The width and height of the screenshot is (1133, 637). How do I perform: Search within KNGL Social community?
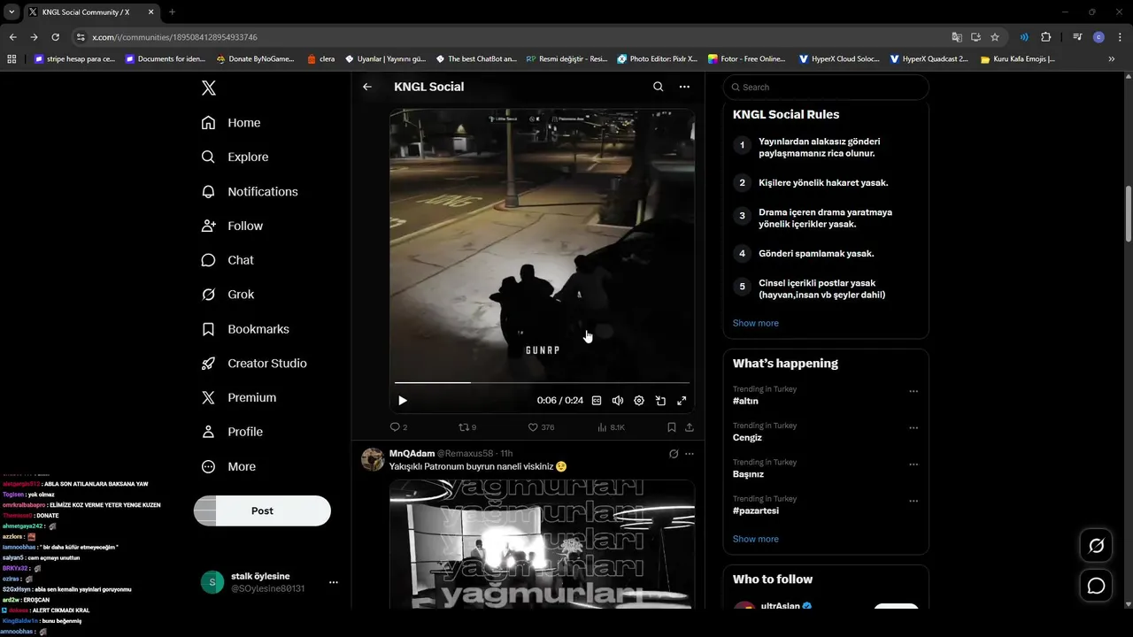pyautogui.click(x=658, y=87)
